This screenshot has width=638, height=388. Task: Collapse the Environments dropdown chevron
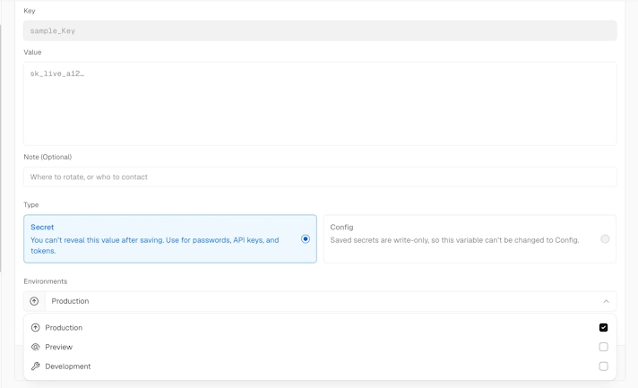[x=606, y=301]
